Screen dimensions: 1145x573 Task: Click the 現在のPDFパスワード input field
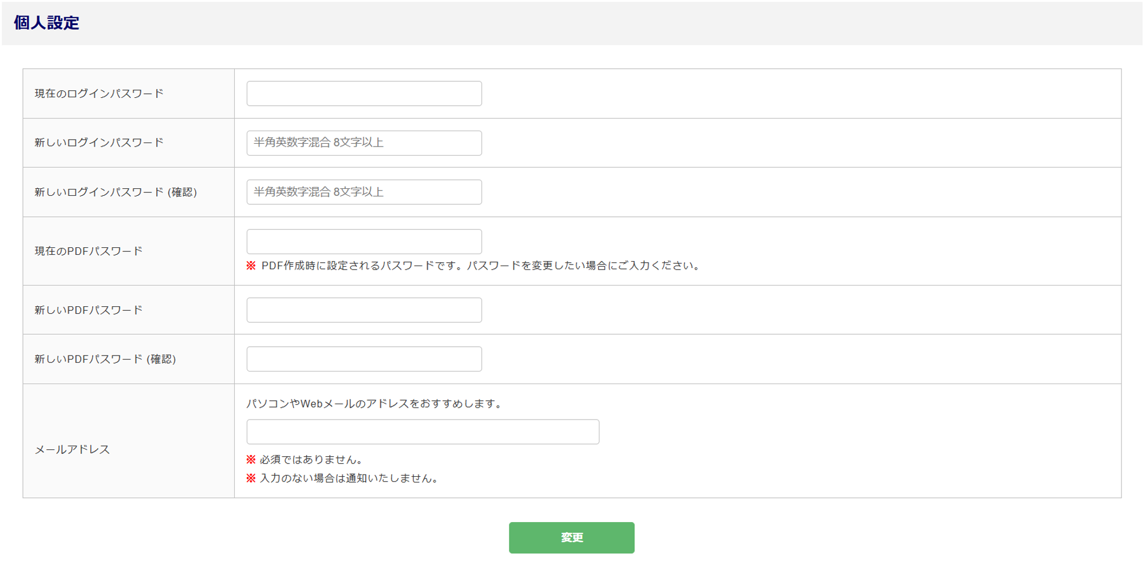click(x=364, y=242)
